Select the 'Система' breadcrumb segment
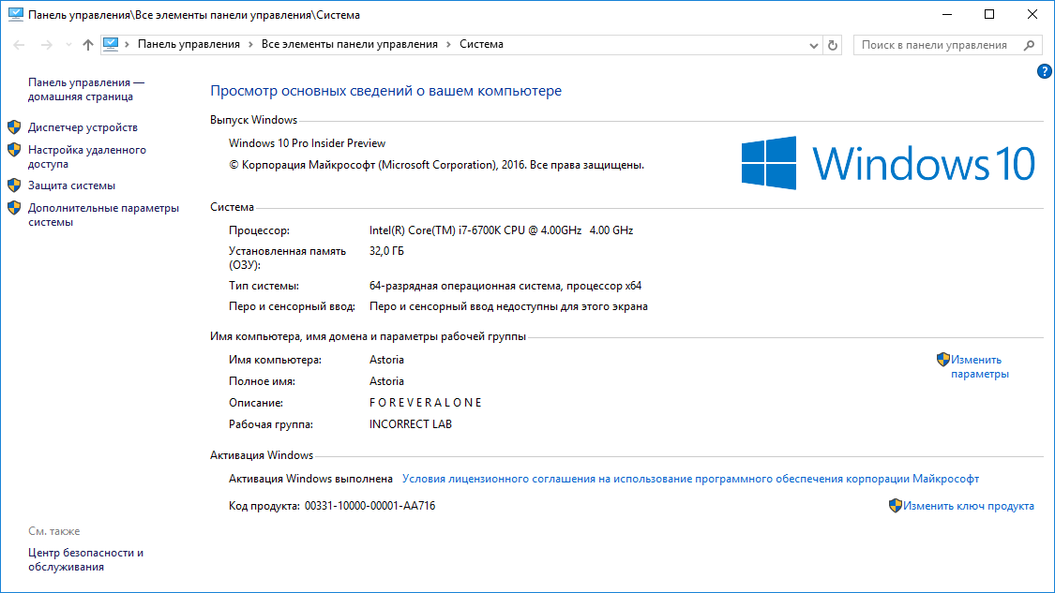The image size is (1055, 593). [x=481, y=44]
